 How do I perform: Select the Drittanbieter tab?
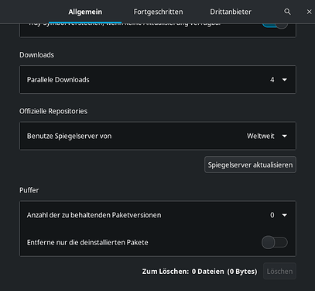(231, 12)
